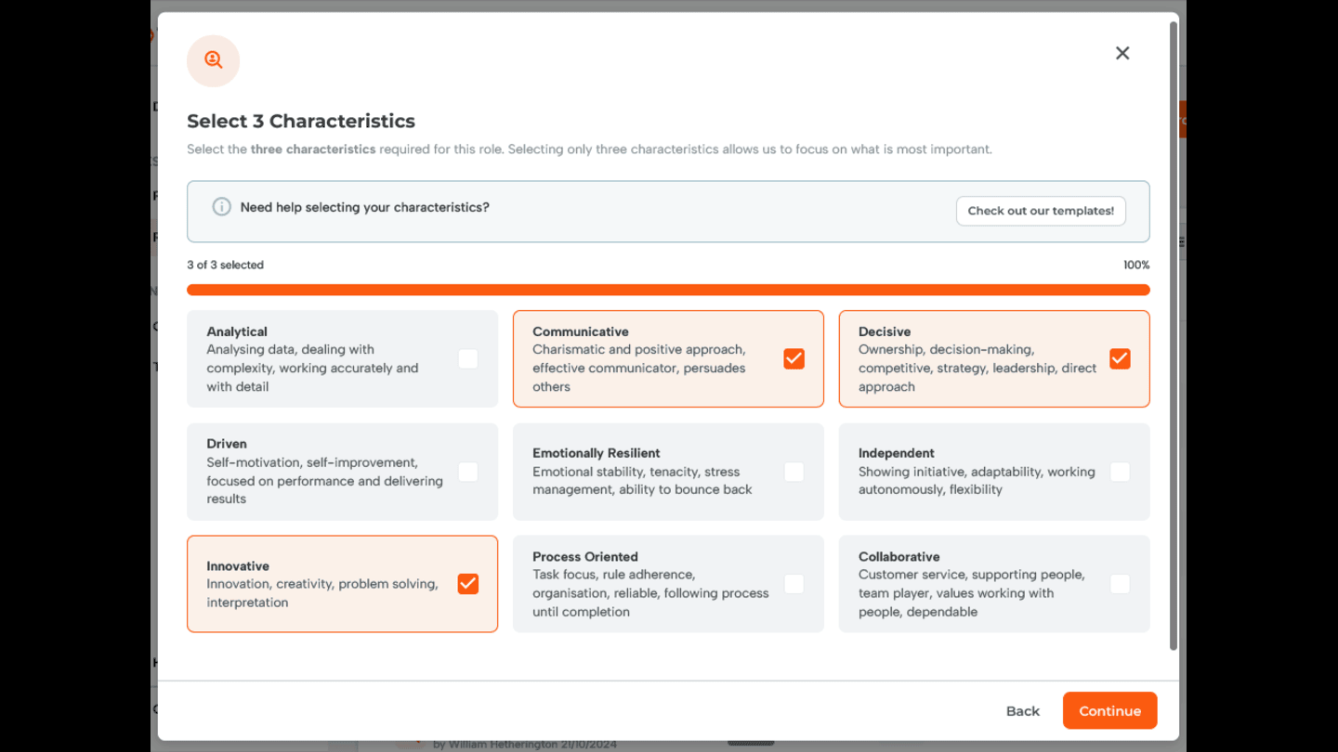The width and height of the screenshot is (1338, 752).
Task: Click the 'Select 3 Characteristics' heading
Action: tap(301, 122)
